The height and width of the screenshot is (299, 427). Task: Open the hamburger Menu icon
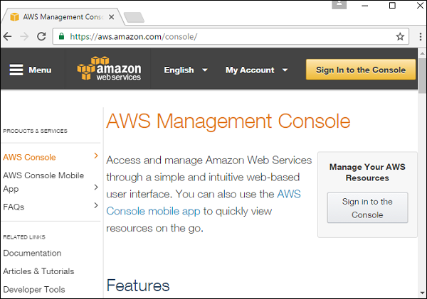16,70
